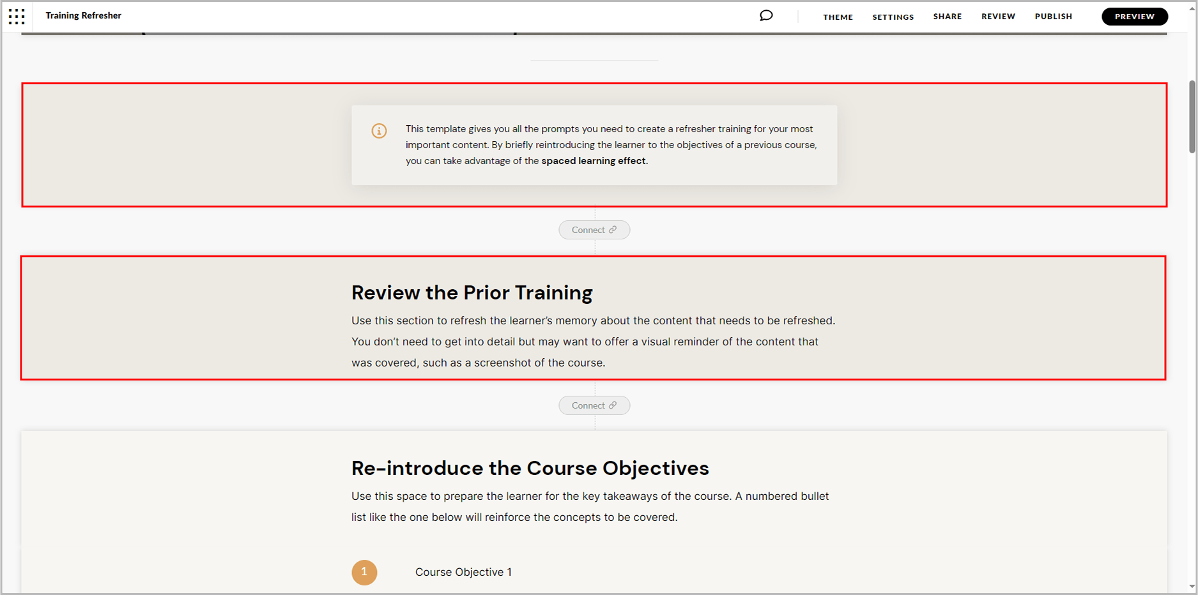Open the app grid menu
This screenshot has height=595, width=1198.
pyautogui.click(x=16, y=16)
